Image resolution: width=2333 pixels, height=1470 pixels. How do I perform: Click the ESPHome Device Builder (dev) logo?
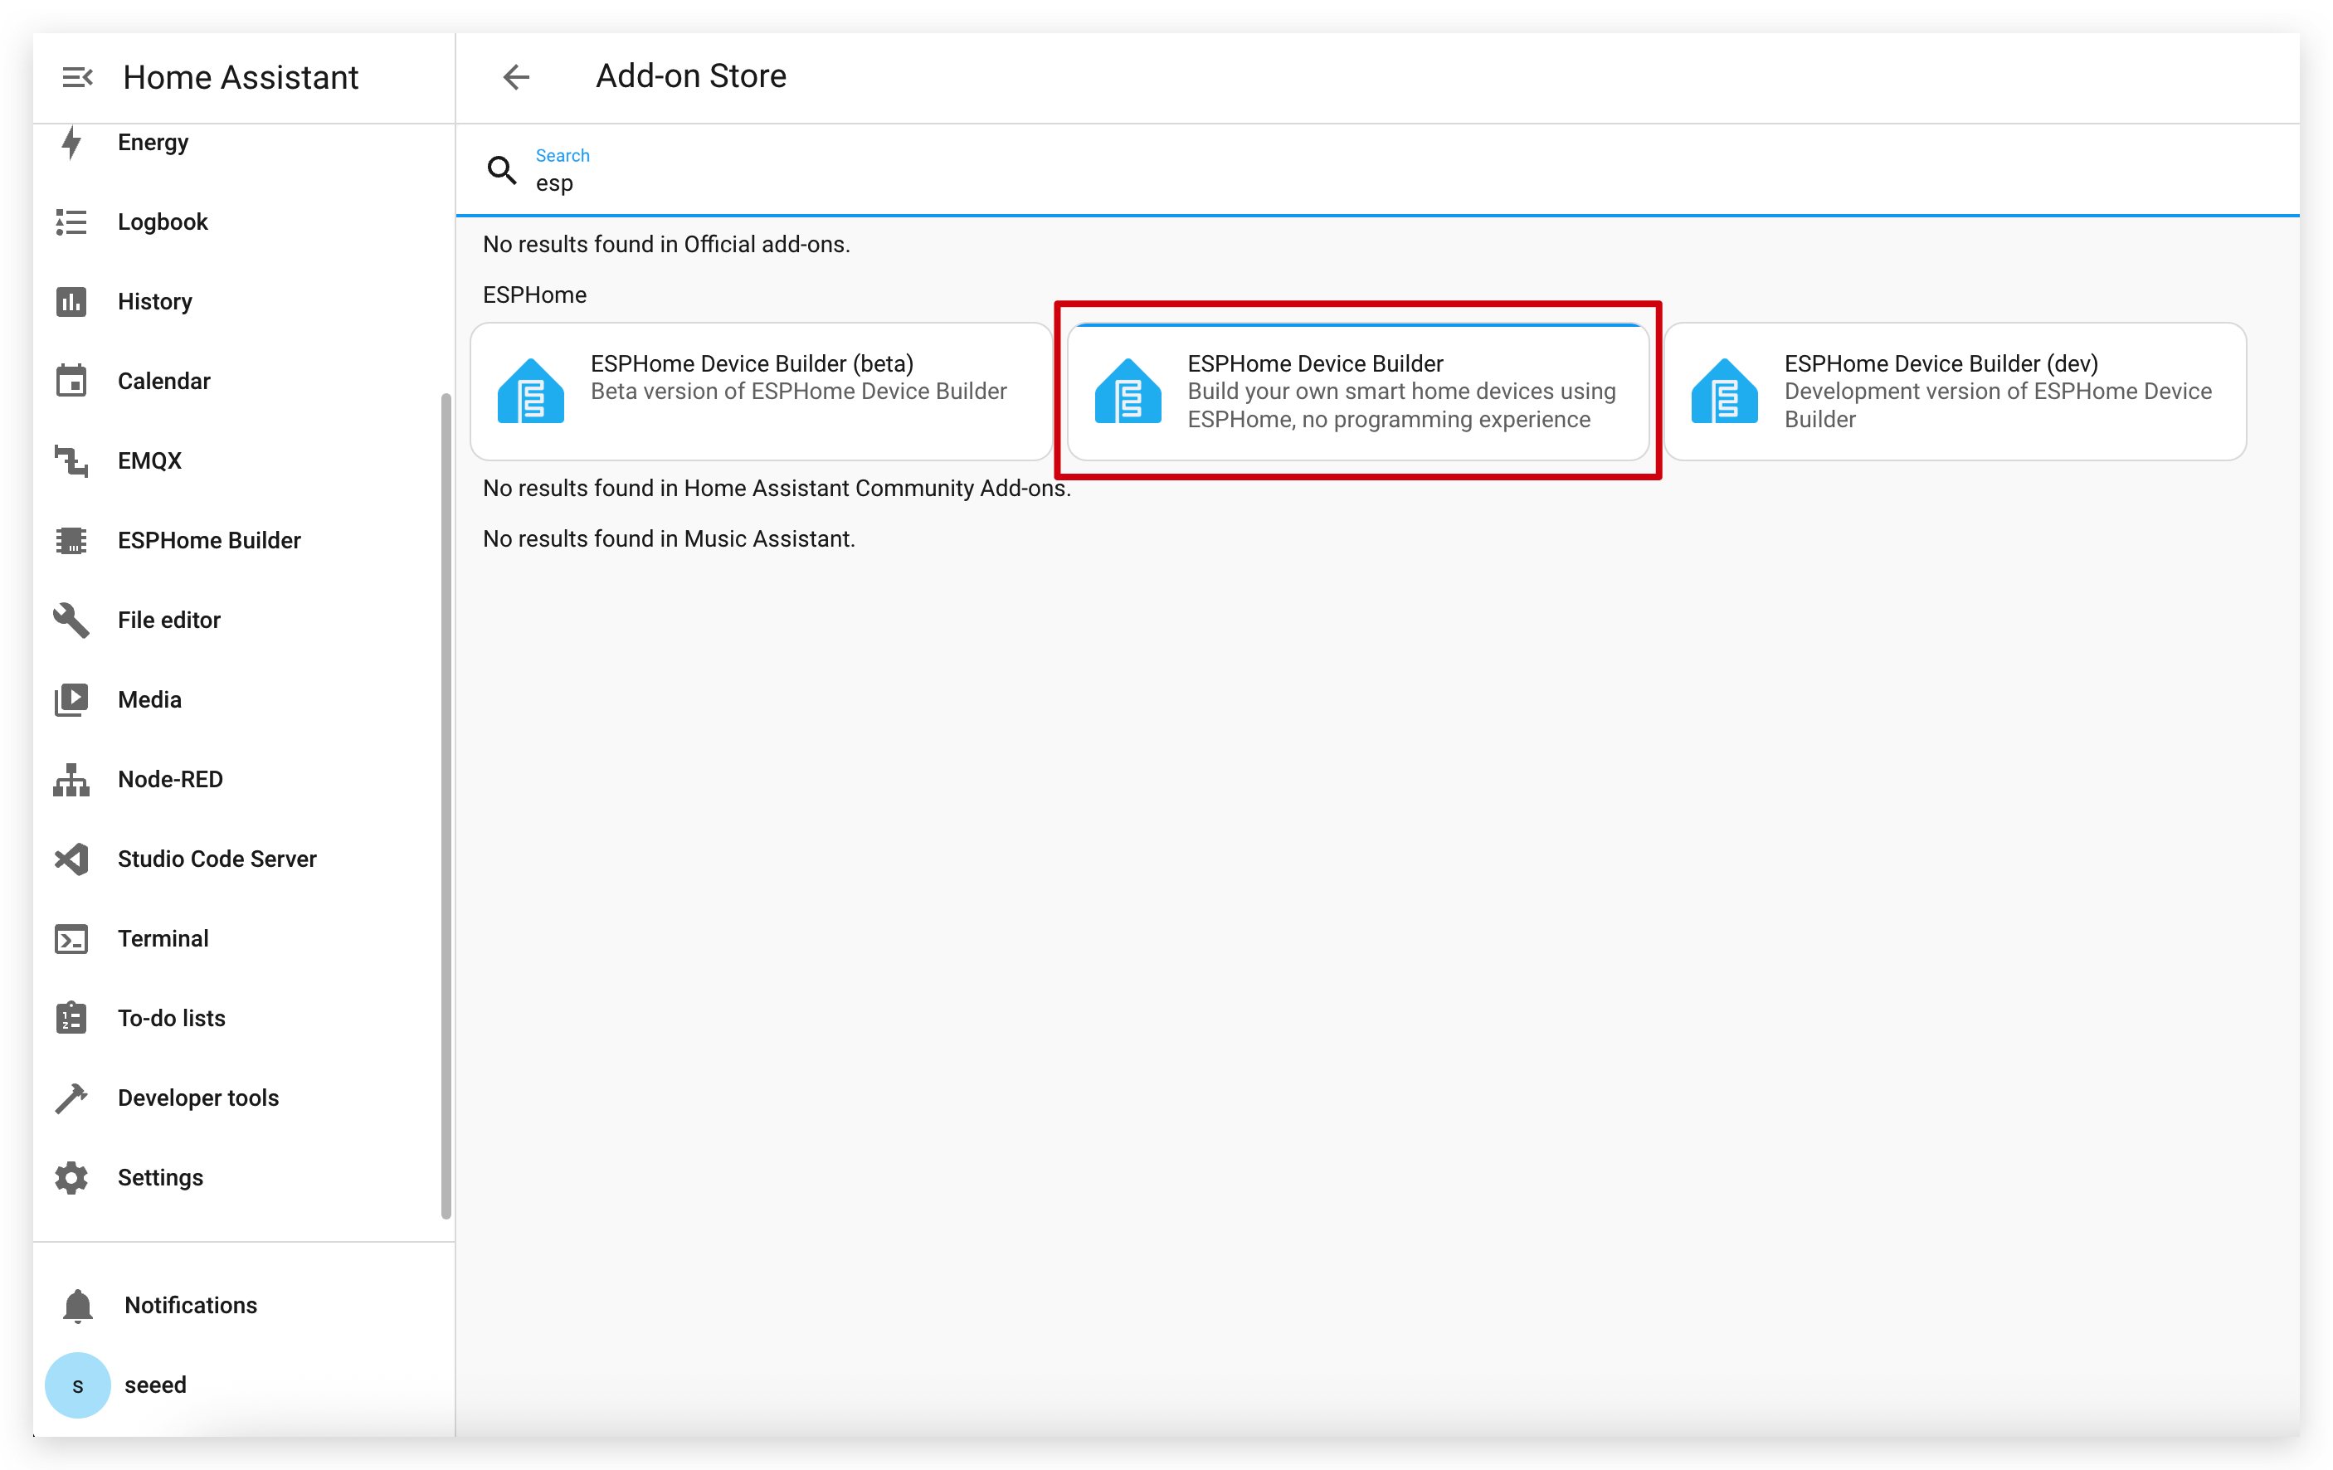pyautogui.click(x=1725, y=391)
